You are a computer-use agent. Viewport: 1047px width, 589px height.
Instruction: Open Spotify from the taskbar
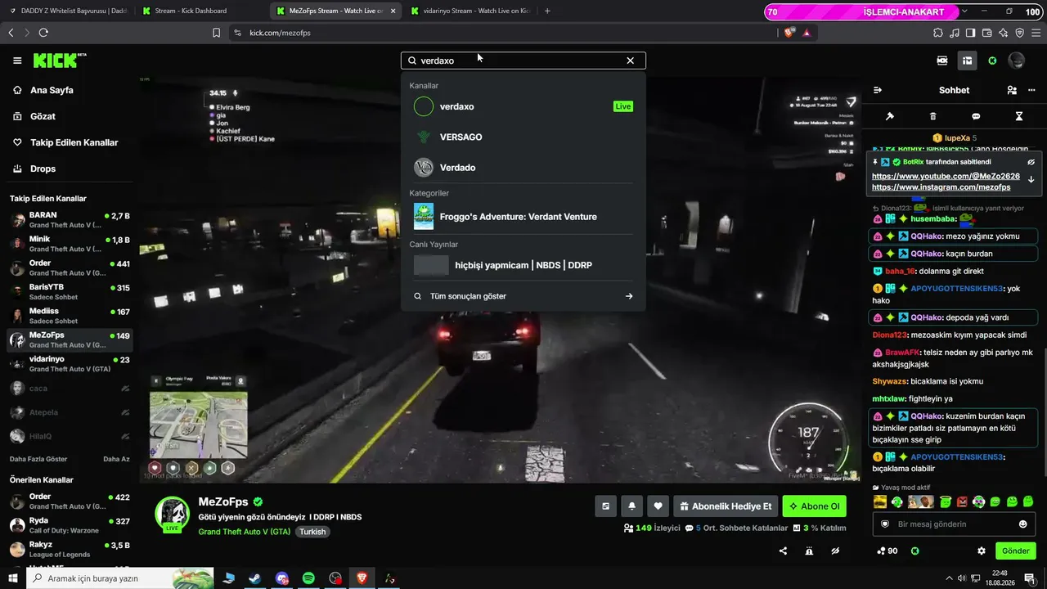click(308, 578)
